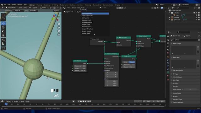Select the Move tool in viewport toolbar

[x=3, y=23]
